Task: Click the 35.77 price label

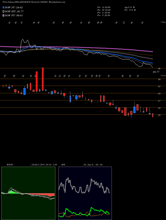Action: (156, 72)
